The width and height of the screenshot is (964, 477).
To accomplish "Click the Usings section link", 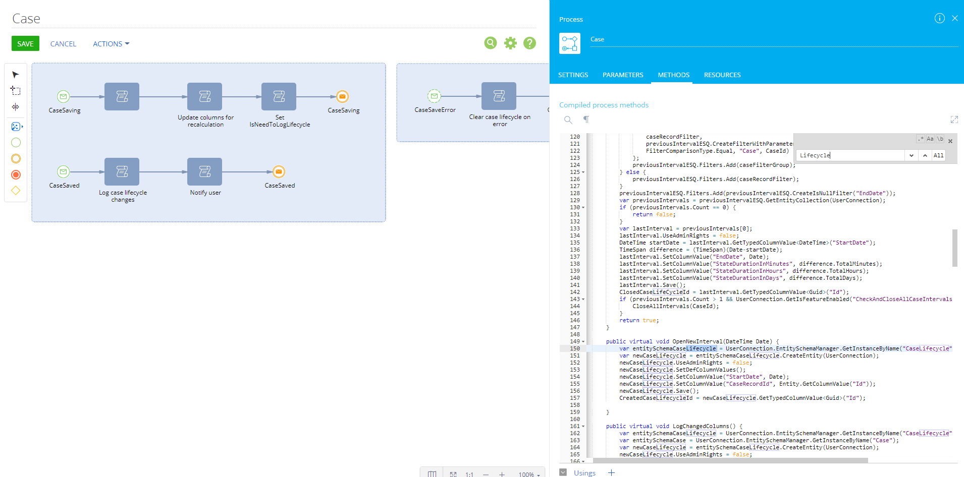I will pos(584,473).
